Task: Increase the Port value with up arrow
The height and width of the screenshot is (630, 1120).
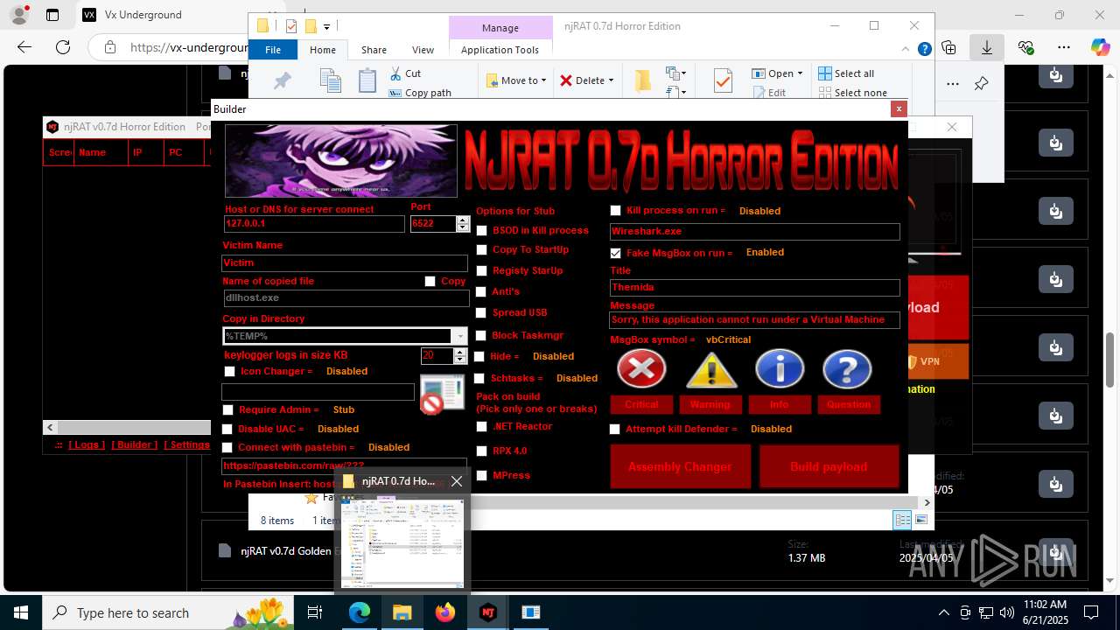Action: [x=463, y=220]
